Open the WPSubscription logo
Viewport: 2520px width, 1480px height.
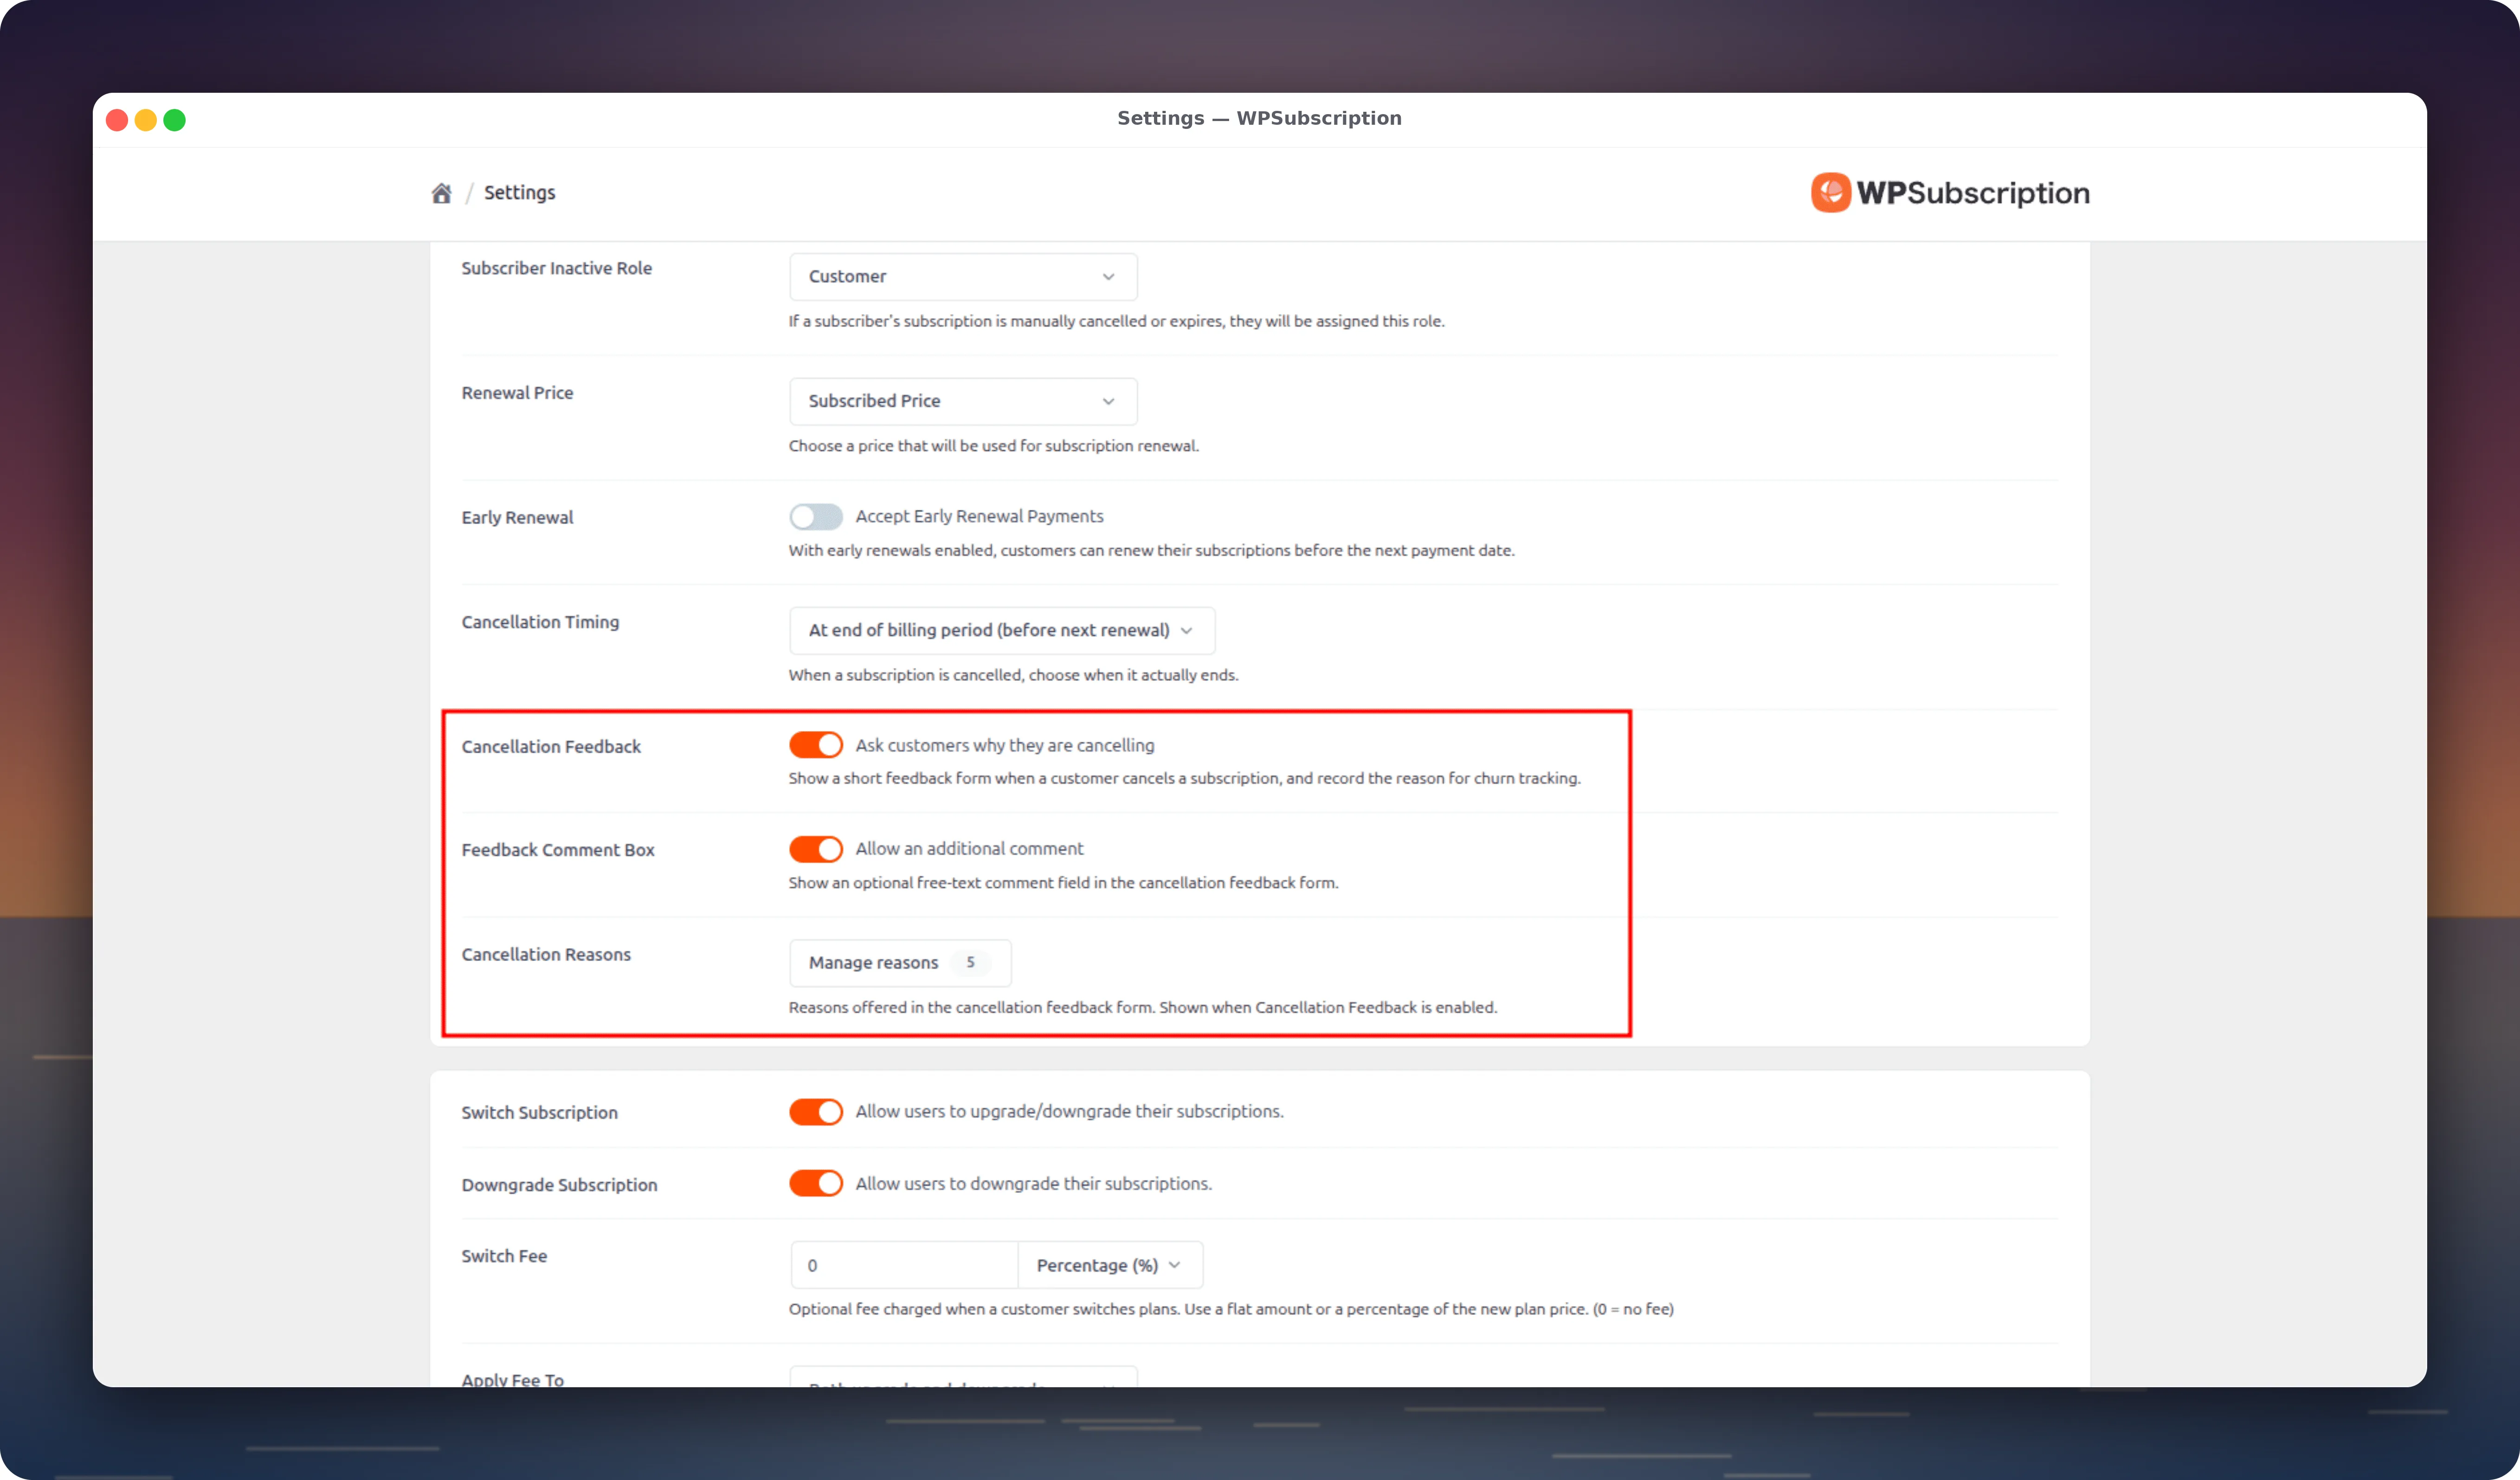click(x=1950, y=193)
